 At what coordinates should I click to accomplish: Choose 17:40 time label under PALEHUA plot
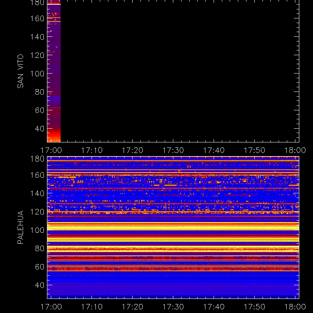(214, 307)
